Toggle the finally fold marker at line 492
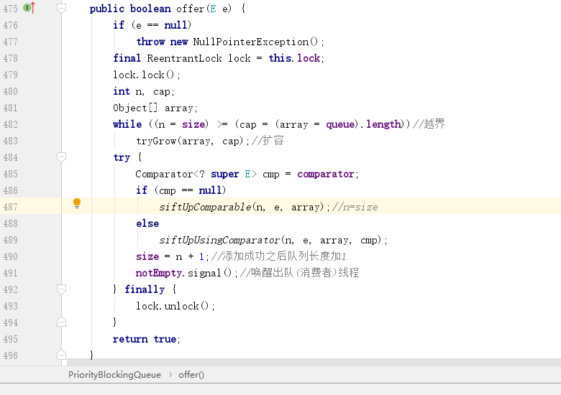Image resolution: width=561 pixels, height=395 pixels. pyautogui.click(x=62, y=289)
